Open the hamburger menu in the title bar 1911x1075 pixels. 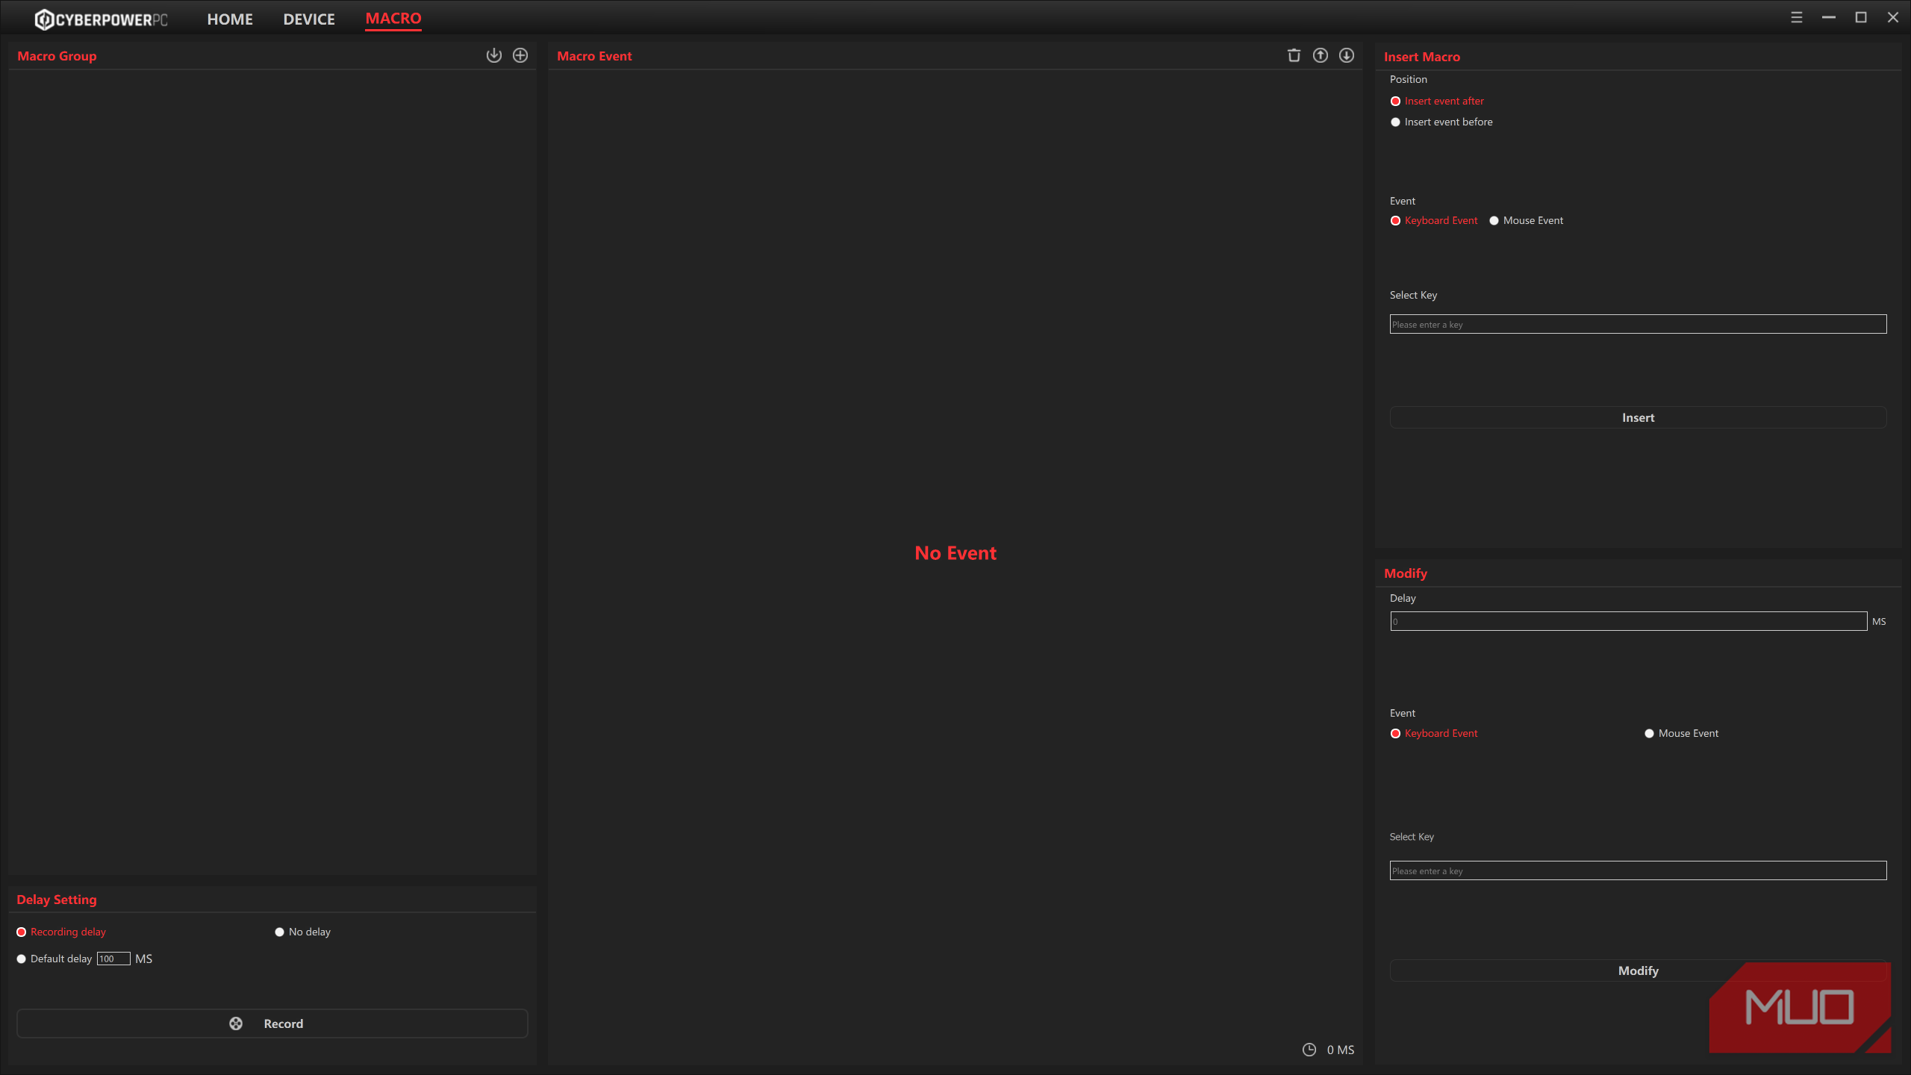[1796, 18]
